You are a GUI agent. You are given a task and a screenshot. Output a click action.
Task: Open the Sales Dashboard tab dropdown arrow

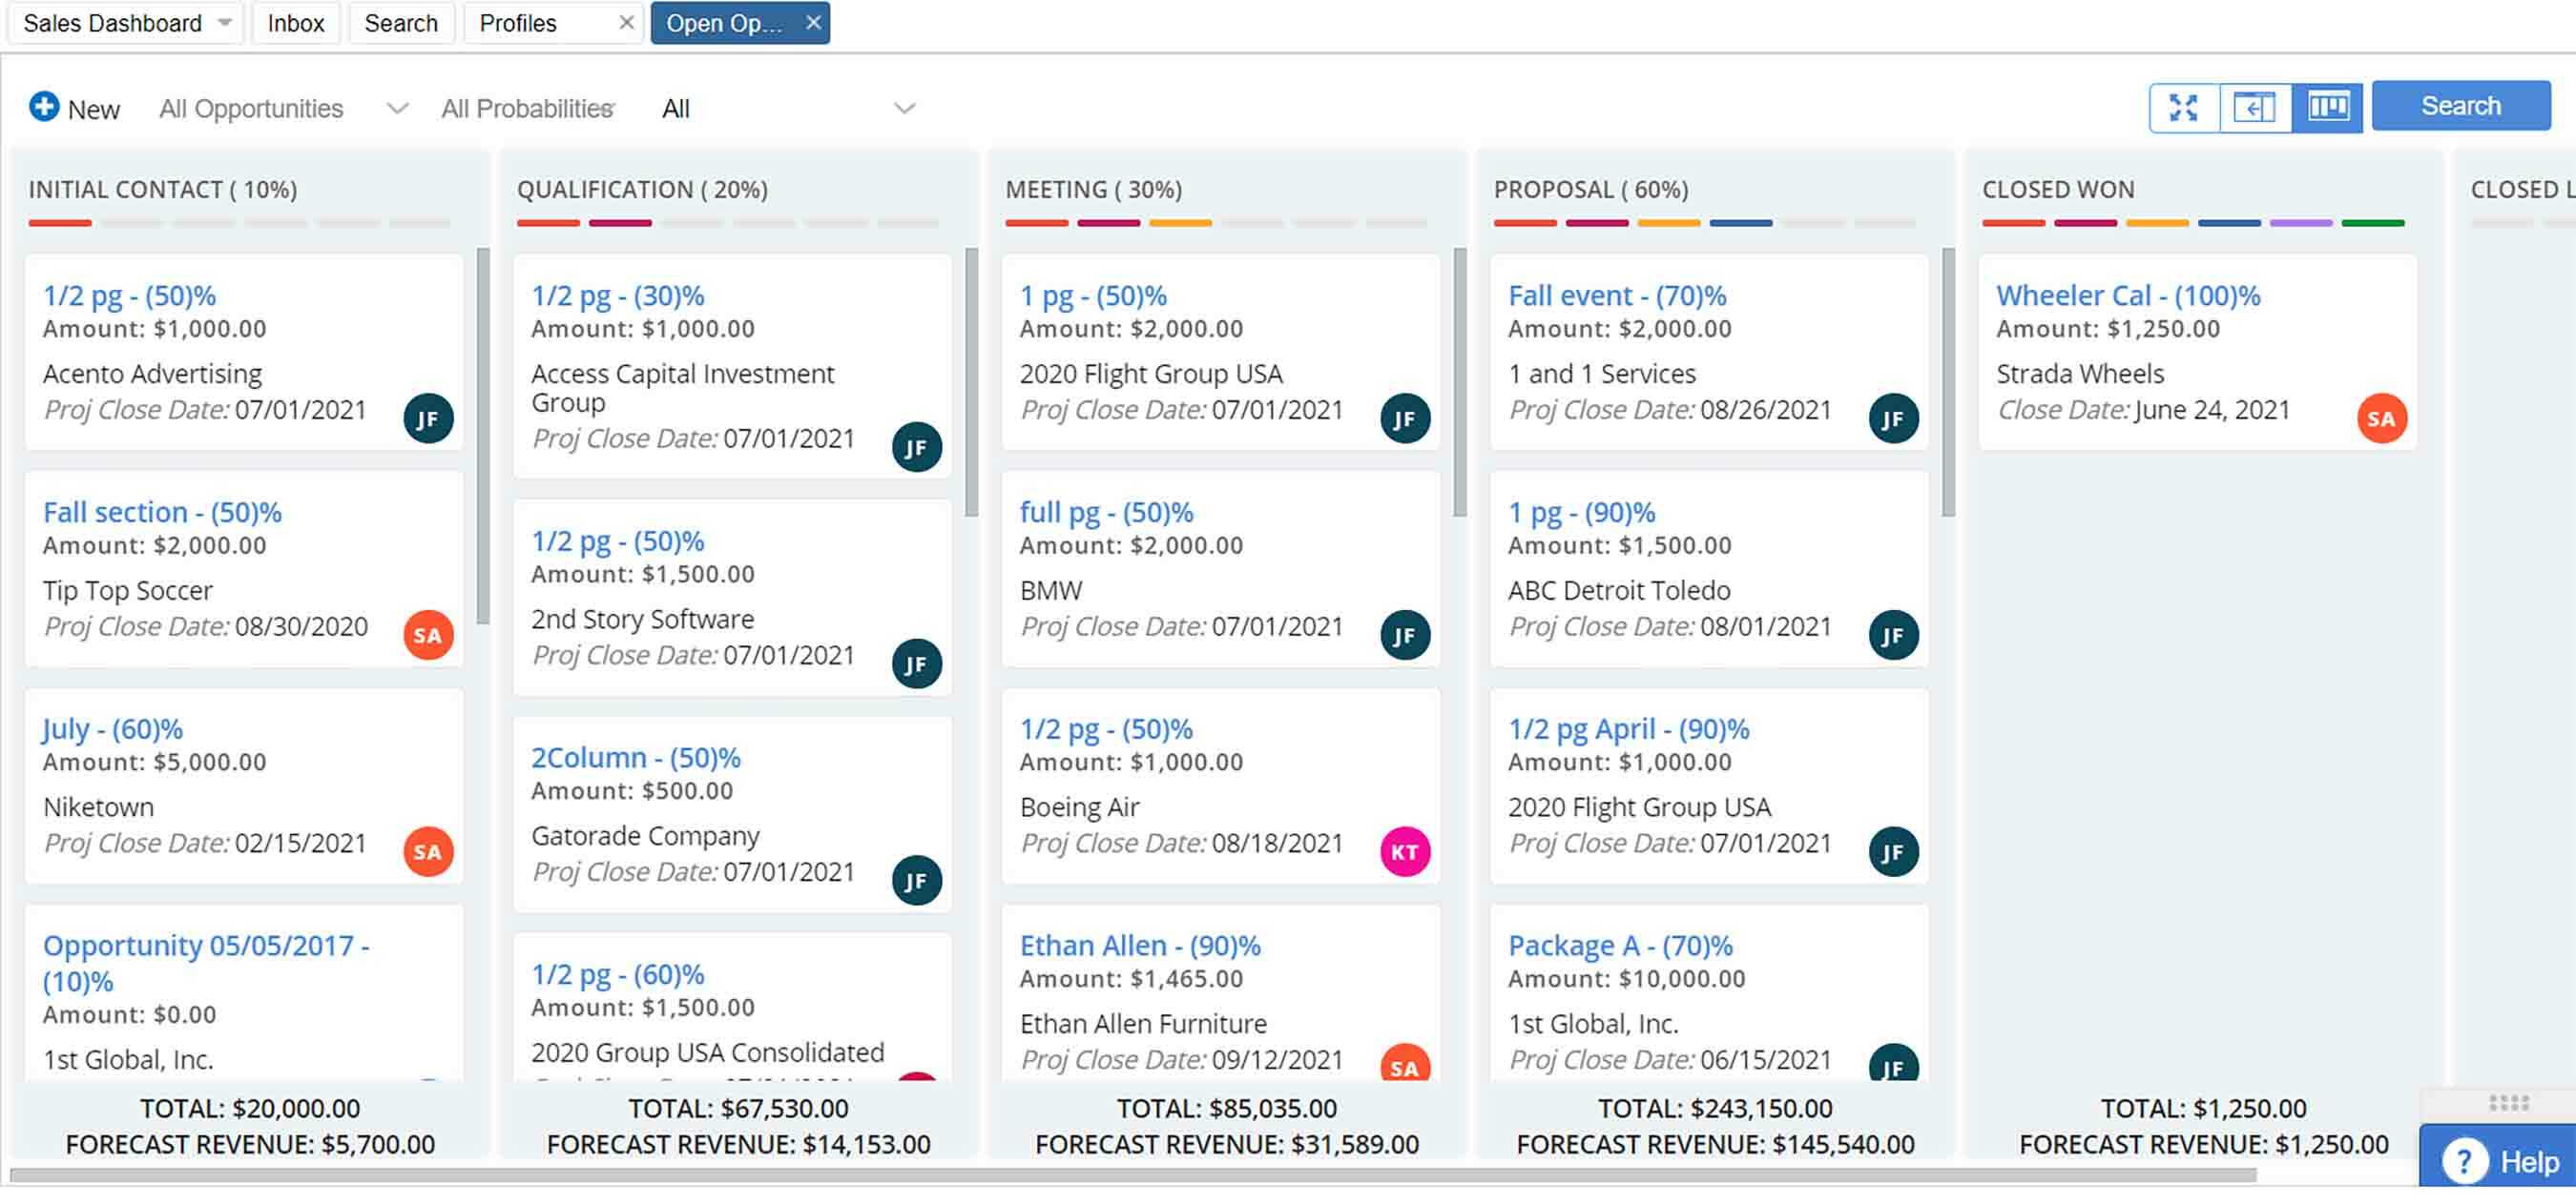[x=225, y=22]
